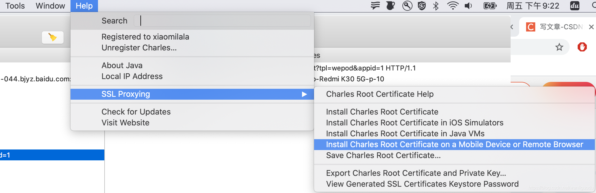Screen dimensions: 596x193
Task: Click the Help menu
Action: coord(84,6)
